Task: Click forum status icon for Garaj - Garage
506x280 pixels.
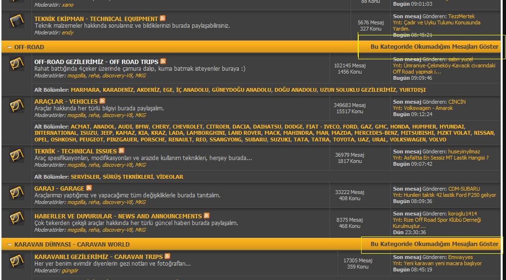Action: pos(17,192)
